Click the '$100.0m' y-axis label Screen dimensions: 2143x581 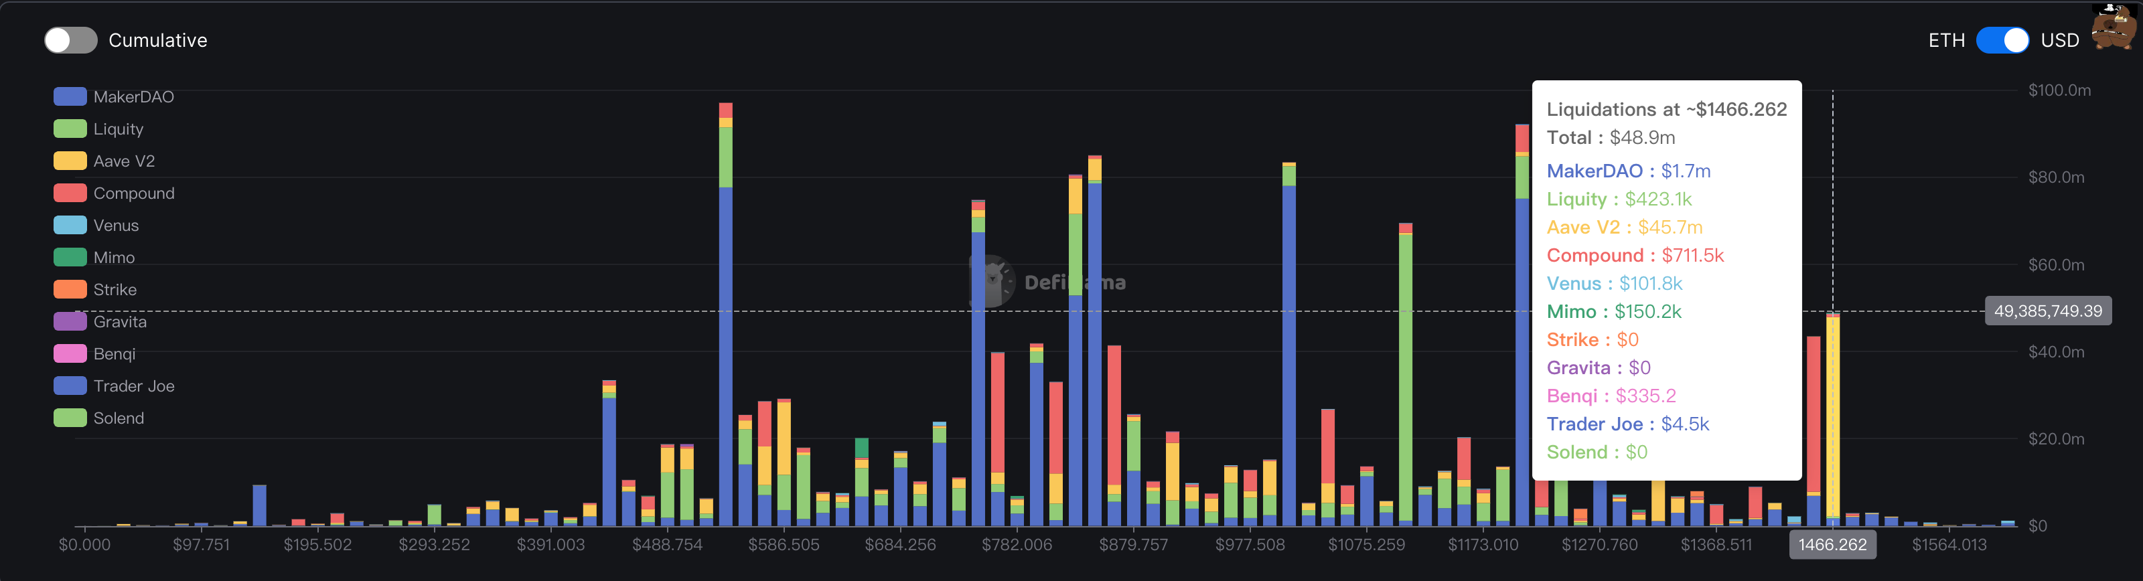(2059, 90)
